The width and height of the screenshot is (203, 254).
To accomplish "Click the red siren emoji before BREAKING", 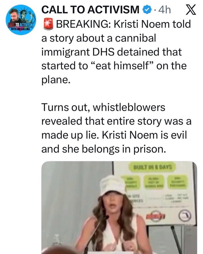I will (47, 24).
